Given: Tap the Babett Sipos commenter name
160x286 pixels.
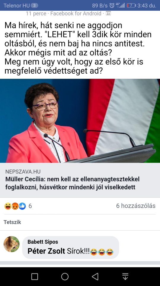Looking at the screenshot, I should [x=43, y=242].
